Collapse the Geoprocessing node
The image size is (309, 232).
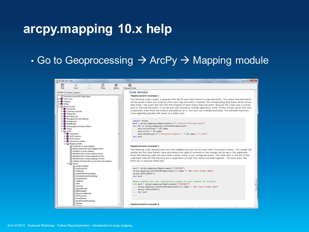(x=59, y=107)
